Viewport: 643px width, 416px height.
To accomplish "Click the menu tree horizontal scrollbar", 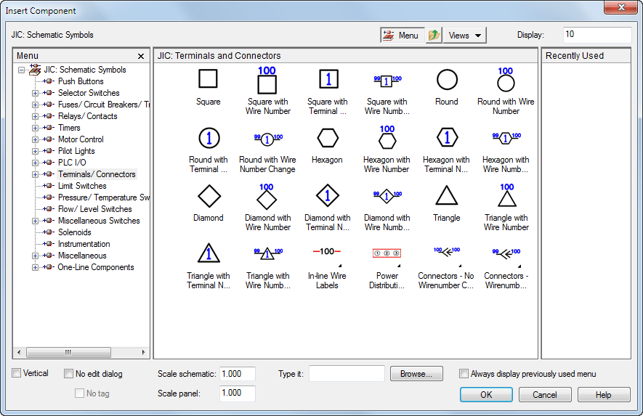I will click(x=69, y=352).
